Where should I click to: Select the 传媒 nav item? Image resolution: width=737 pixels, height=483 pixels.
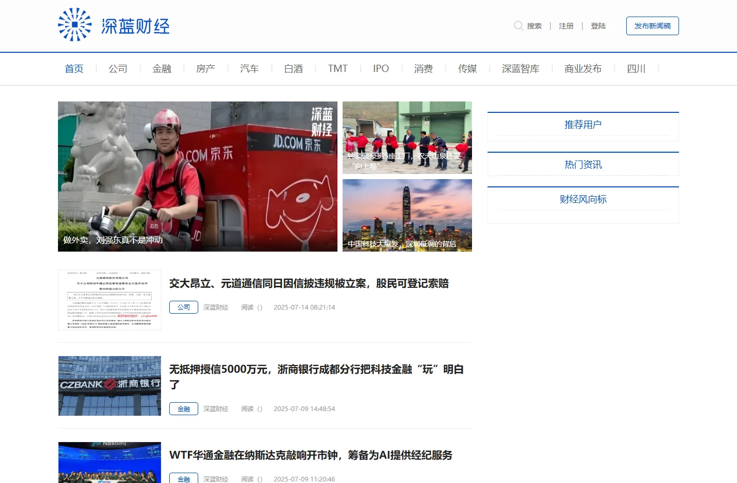pos(467,69)
